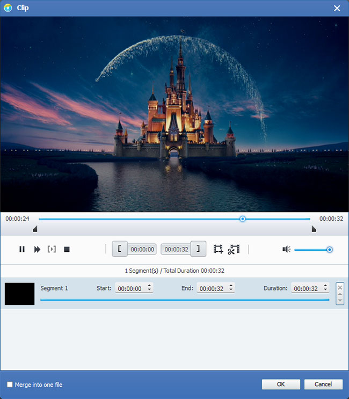The width and height of the screenshot is (349, 399).
Task: Click the Segment 1 label
Action: click(x=54, y=288)
